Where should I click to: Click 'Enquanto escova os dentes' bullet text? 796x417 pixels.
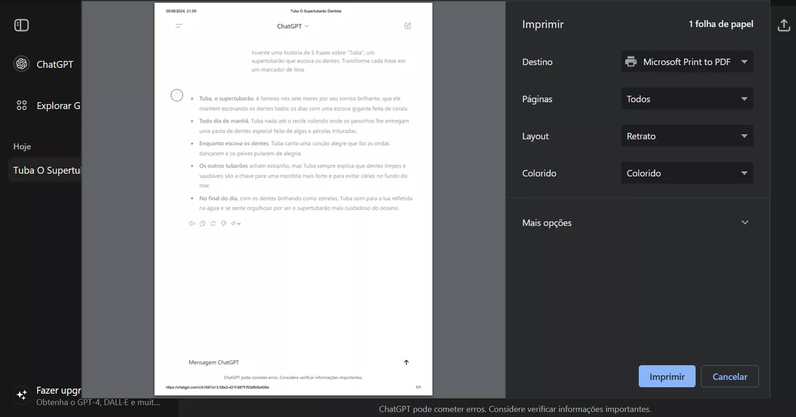click(233, 143)
